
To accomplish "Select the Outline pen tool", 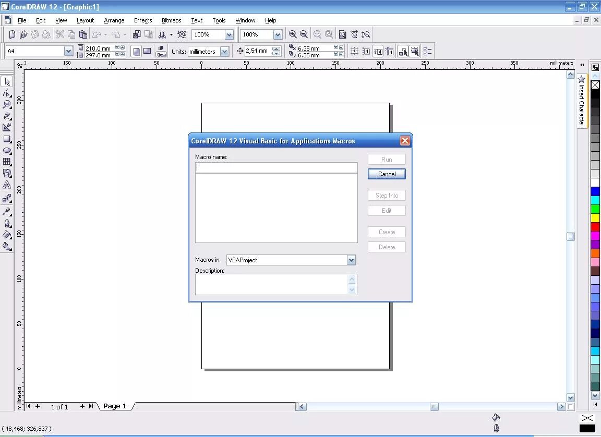I will pyautogui.click(x=7, y=223).
